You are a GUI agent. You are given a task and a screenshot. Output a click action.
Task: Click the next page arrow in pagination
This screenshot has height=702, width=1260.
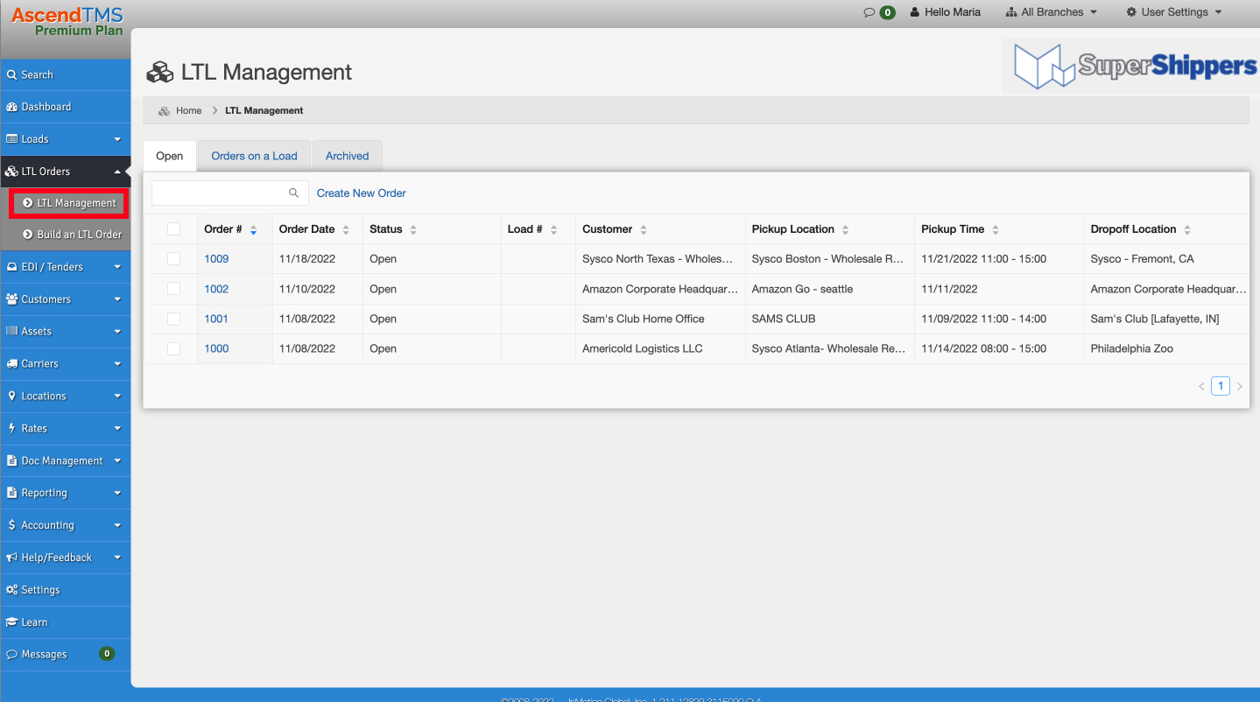pyautogui.click(x=1240, y=386)
